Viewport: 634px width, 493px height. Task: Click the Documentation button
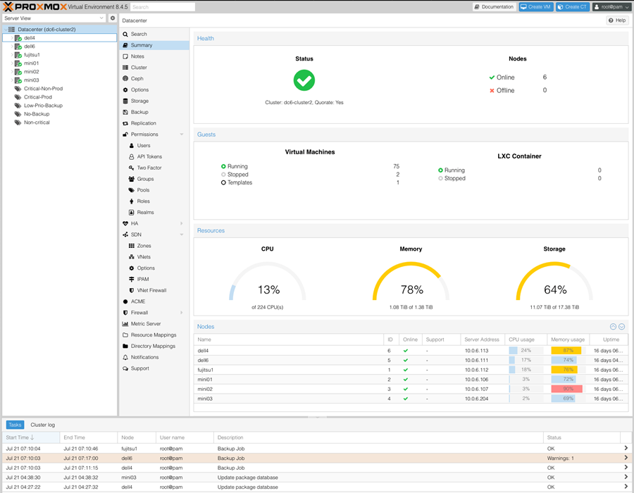point(494,7)
